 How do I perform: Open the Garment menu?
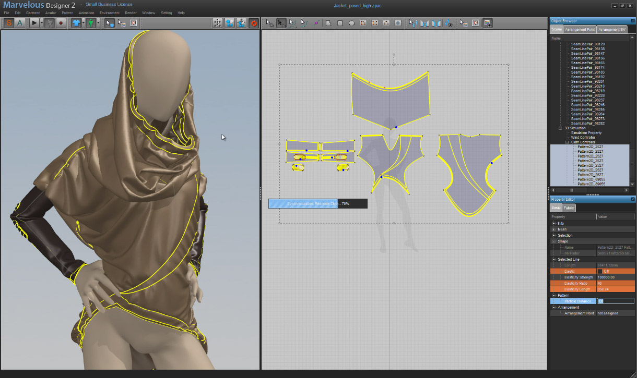33,13
